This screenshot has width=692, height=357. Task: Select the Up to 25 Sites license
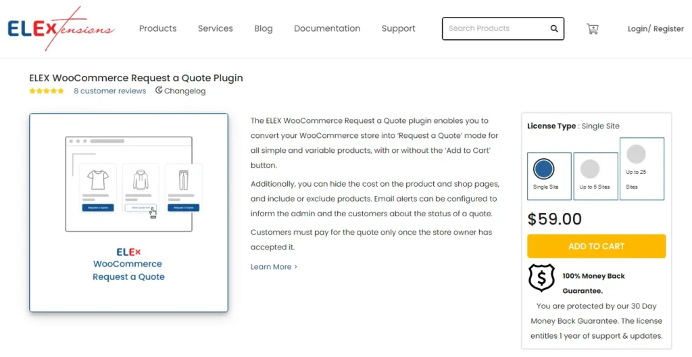coord(642,169)
